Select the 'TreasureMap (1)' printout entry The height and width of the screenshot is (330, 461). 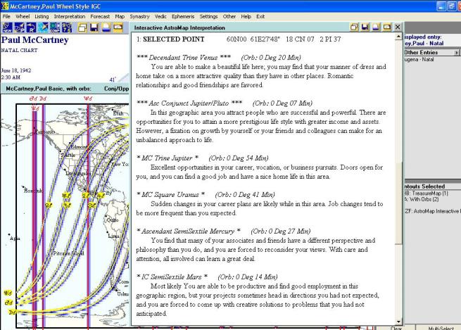coord(427,193)
